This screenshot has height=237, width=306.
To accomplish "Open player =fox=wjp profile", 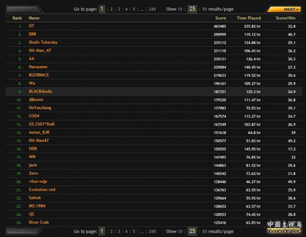I will [38, 181].
